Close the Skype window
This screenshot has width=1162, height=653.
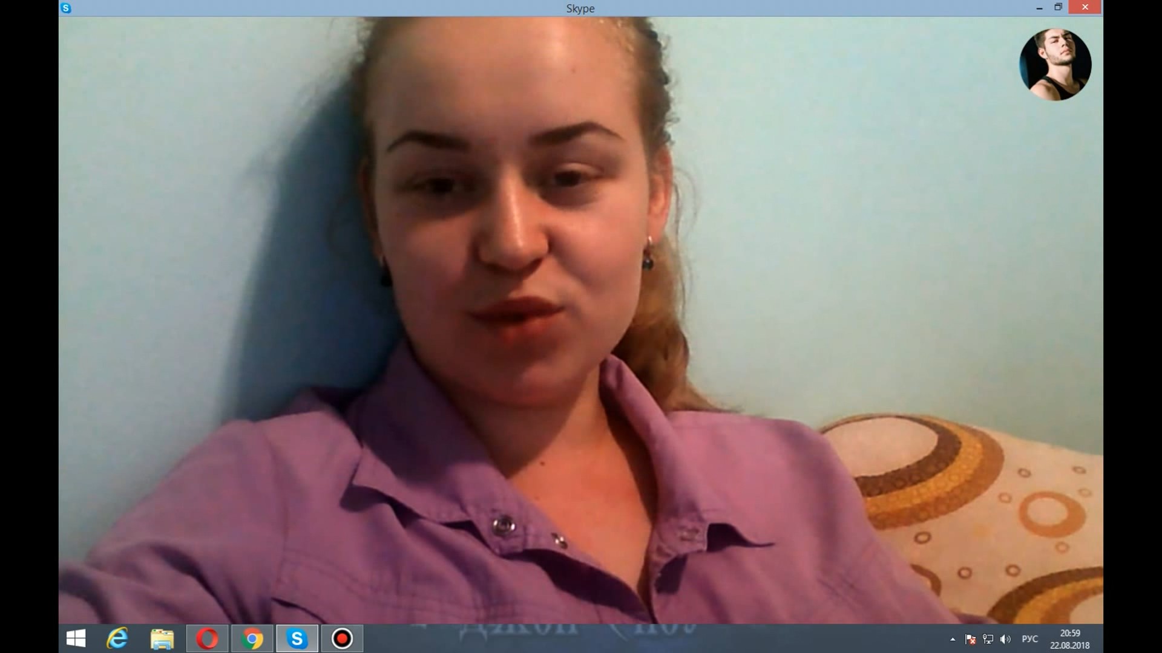(1085, 7)
